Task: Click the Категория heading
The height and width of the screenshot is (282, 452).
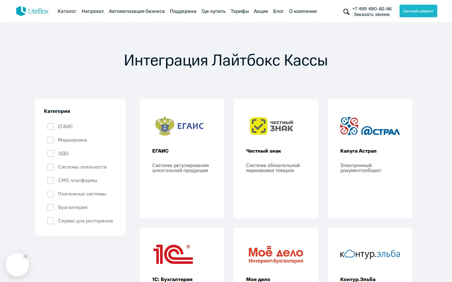Action: [x=57, y=111]
